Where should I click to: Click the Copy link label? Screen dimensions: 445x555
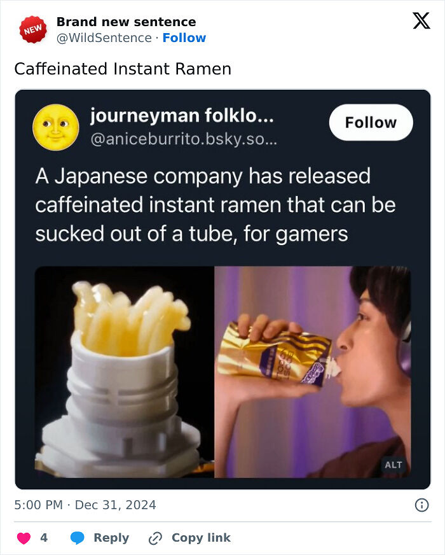(201, 538)
